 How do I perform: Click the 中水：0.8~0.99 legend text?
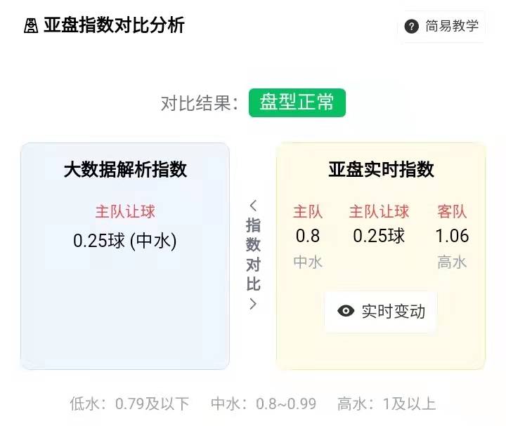pyautogui.click(x=264, y=404)
